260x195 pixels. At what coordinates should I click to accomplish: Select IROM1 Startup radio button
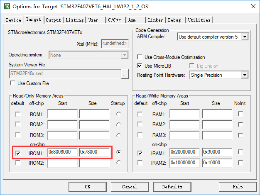click(x=118, y=152)
